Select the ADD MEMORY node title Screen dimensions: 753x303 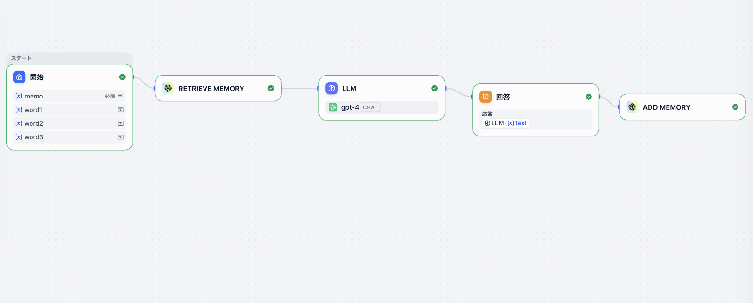coord(667,107)
